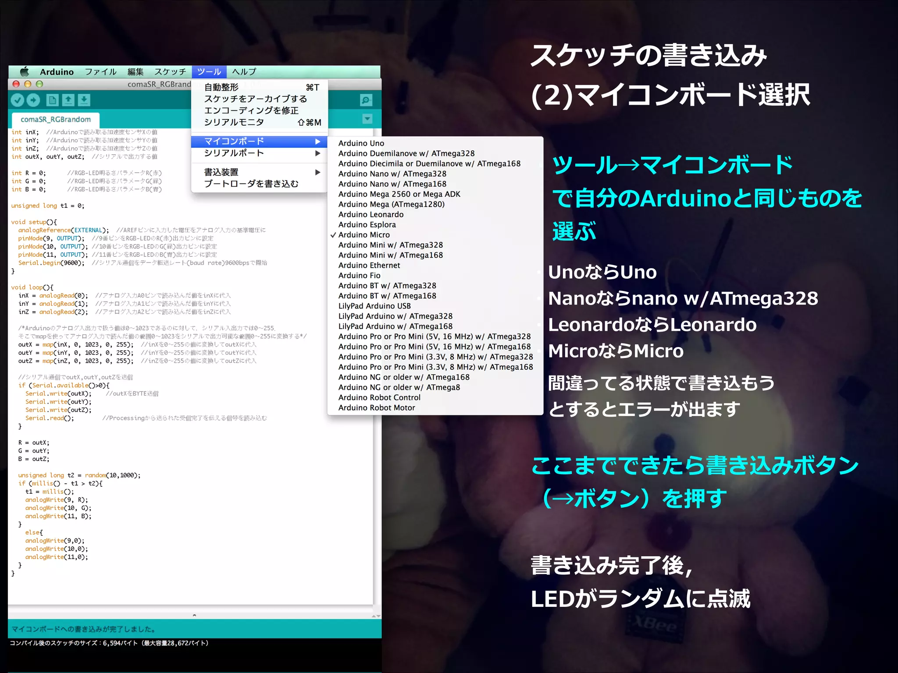Select Arduino Robot Control board

(435, 397)
